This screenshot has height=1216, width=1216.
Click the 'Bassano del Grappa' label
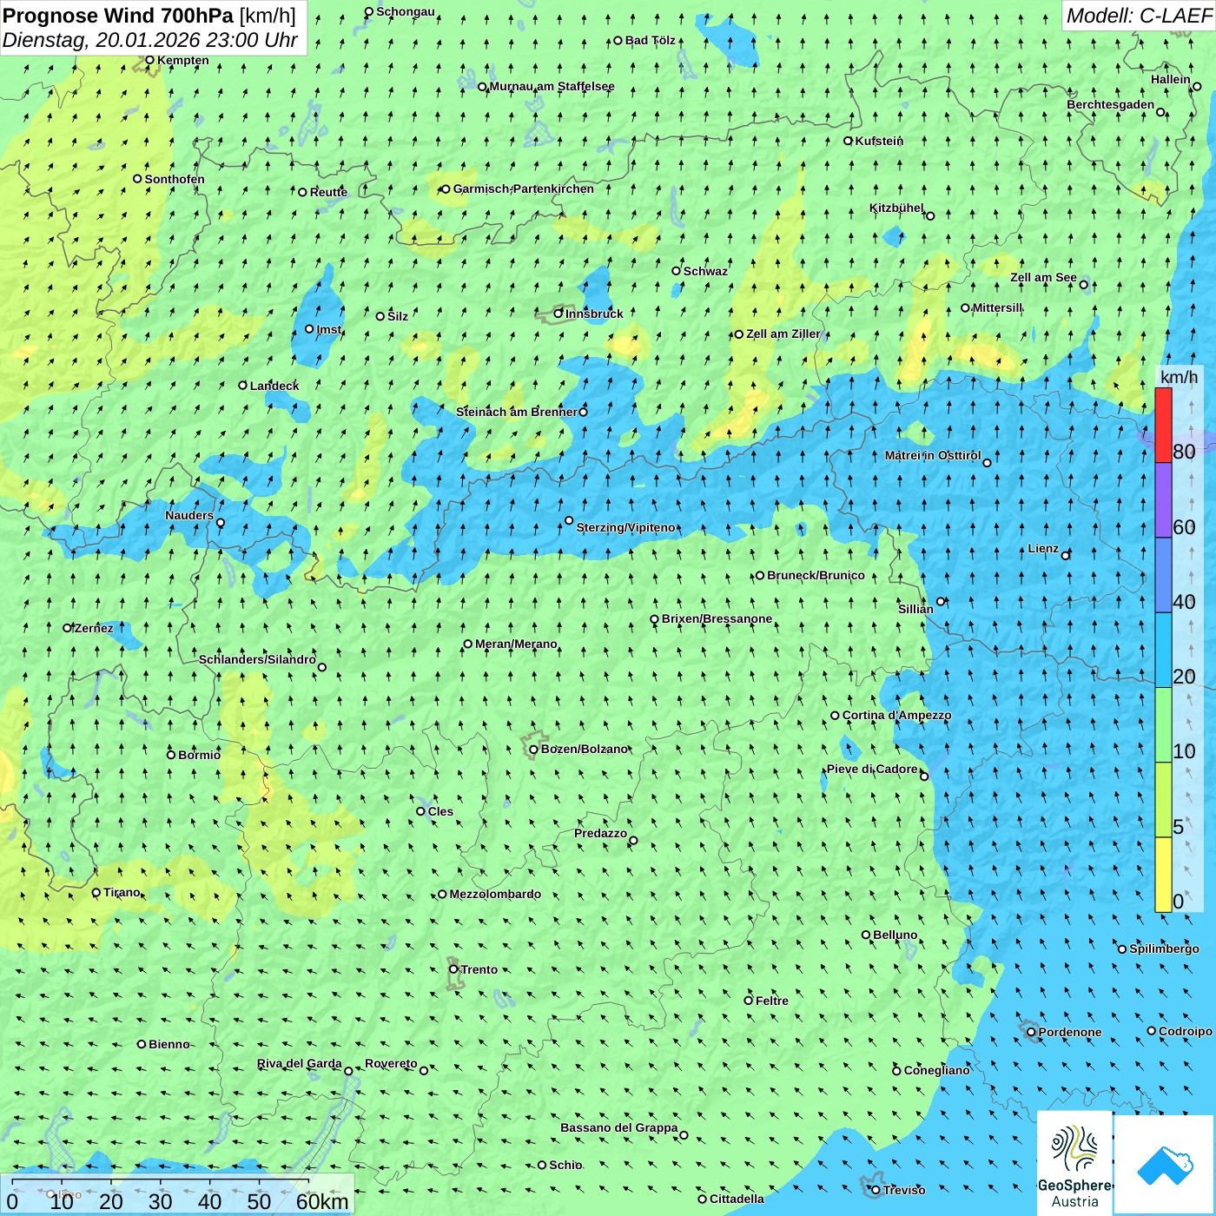tap(619, 1127)
